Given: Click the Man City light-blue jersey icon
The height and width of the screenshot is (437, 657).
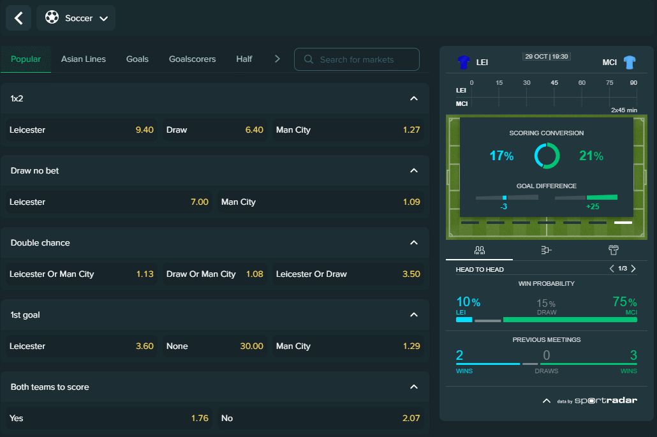Looking at the screenshot, I should [x=630, y=63].
